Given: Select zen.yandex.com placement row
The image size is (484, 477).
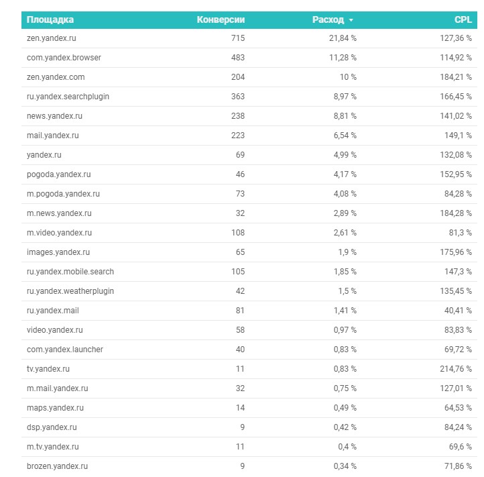Looking at the screenshot, I should 56,77.
